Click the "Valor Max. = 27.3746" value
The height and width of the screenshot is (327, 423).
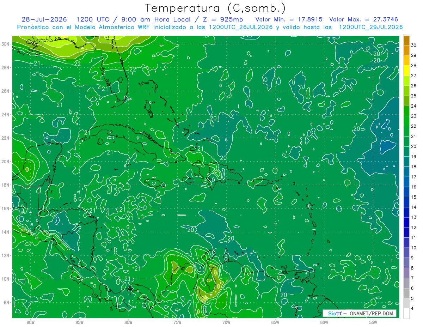click(363, 19)
